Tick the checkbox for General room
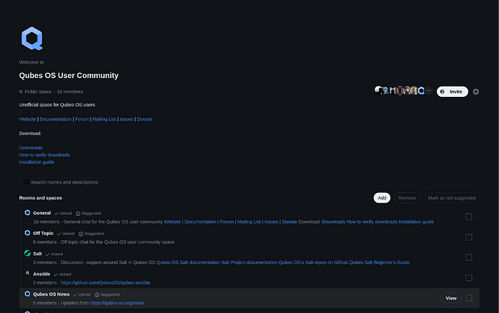Viewport: 499px width, 313px height. [469, 217]
